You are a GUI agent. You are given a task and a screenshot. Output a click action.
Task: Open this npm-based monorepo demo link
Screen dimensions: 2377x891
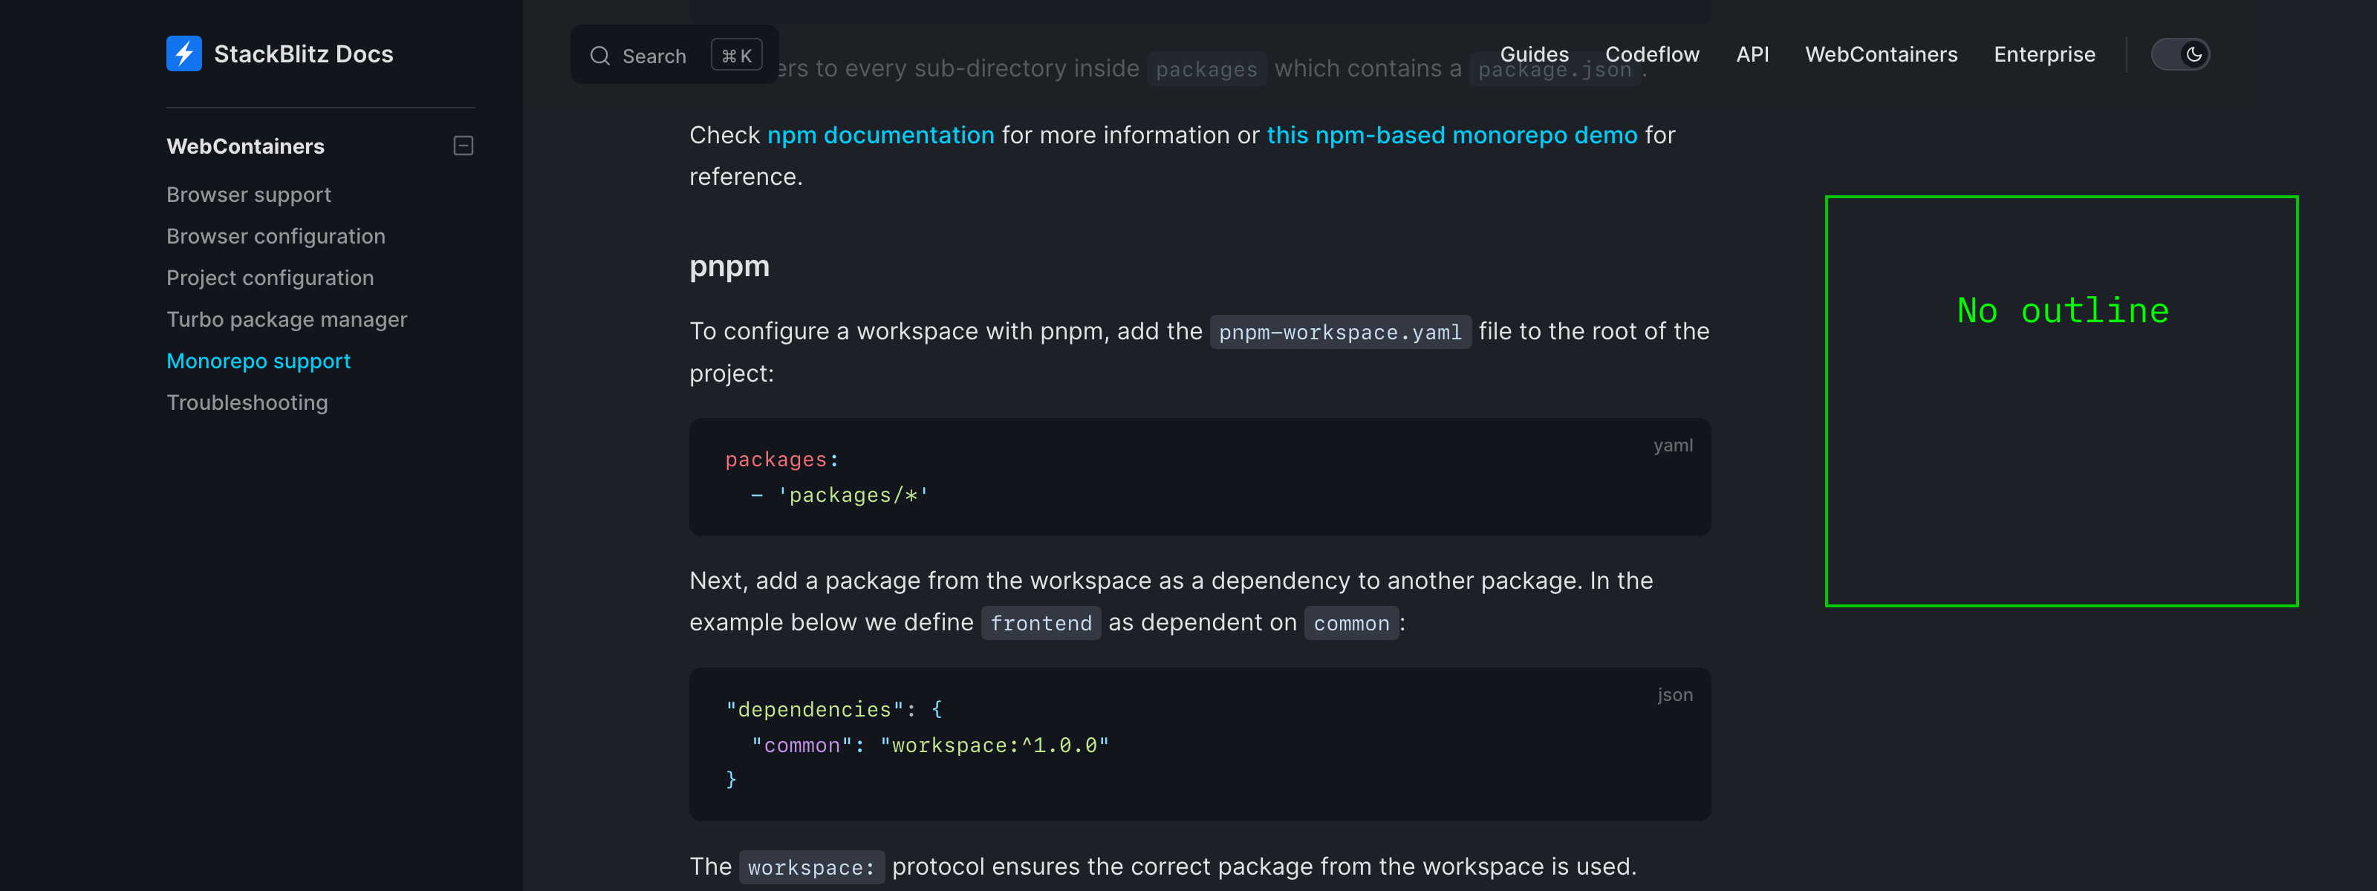tap(1451, 134)
